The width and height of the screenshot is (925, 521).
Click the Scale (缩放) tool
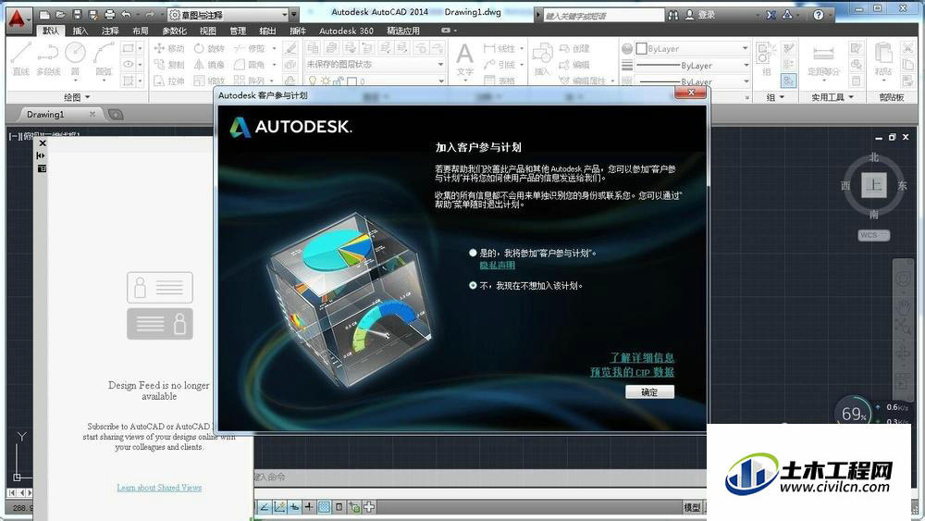tap(209, 81)
